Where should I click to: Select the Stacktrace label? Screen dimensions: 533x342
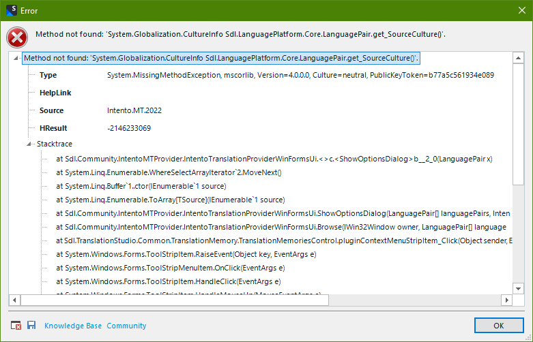[55, 144]
